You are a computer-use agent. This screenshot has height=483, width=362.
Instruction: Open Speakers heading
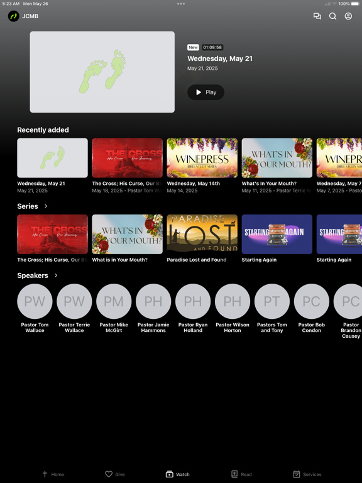tap(33, 275)
